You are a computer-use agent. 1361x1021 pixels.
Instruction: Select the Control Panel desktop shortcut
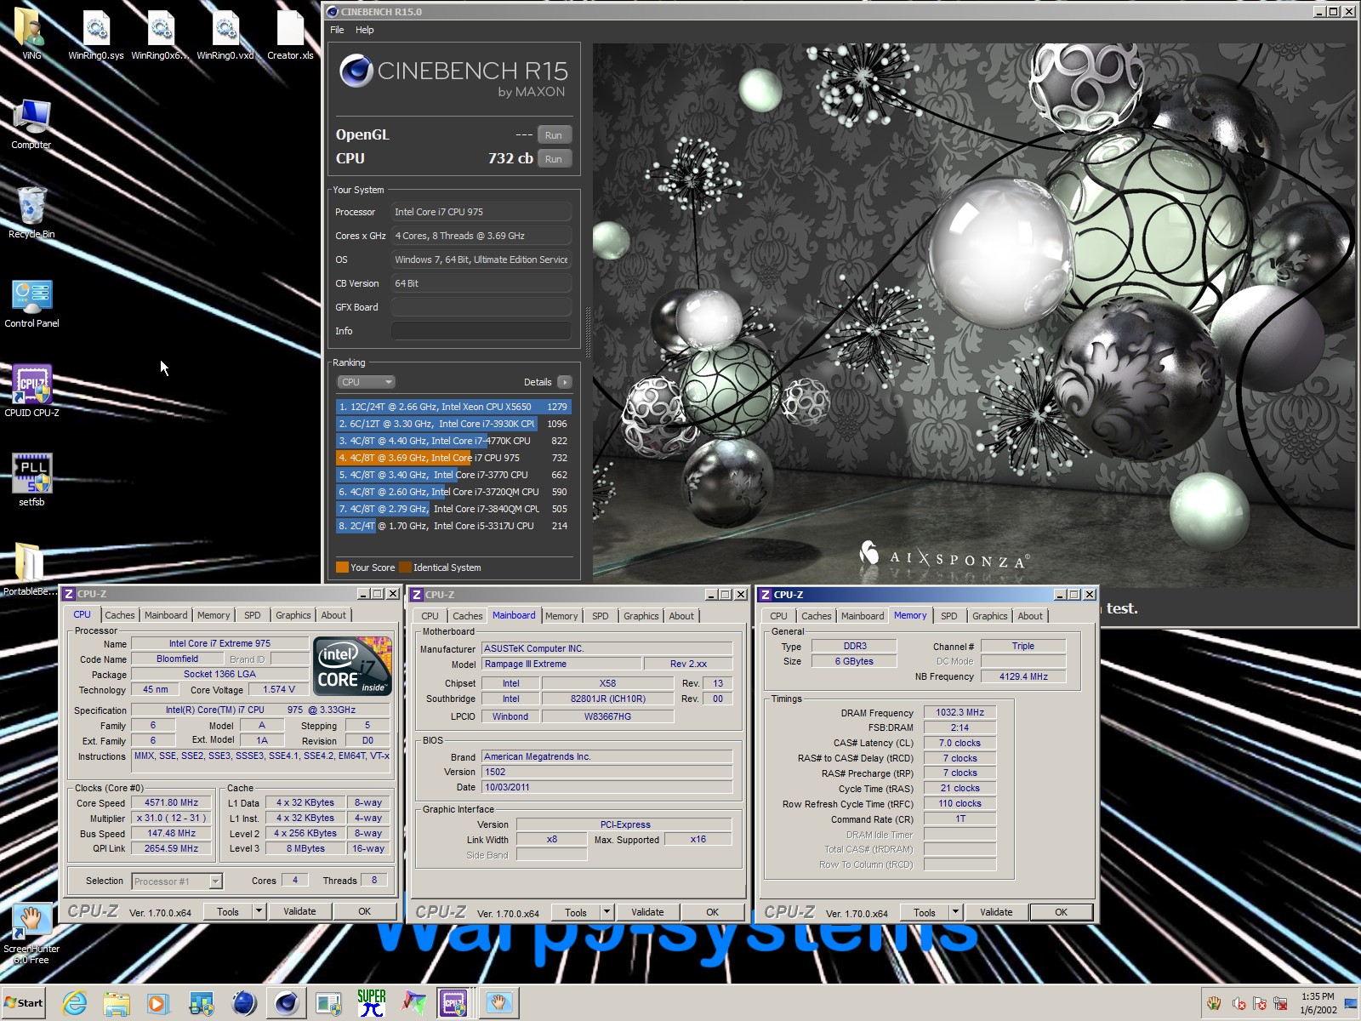31,302
